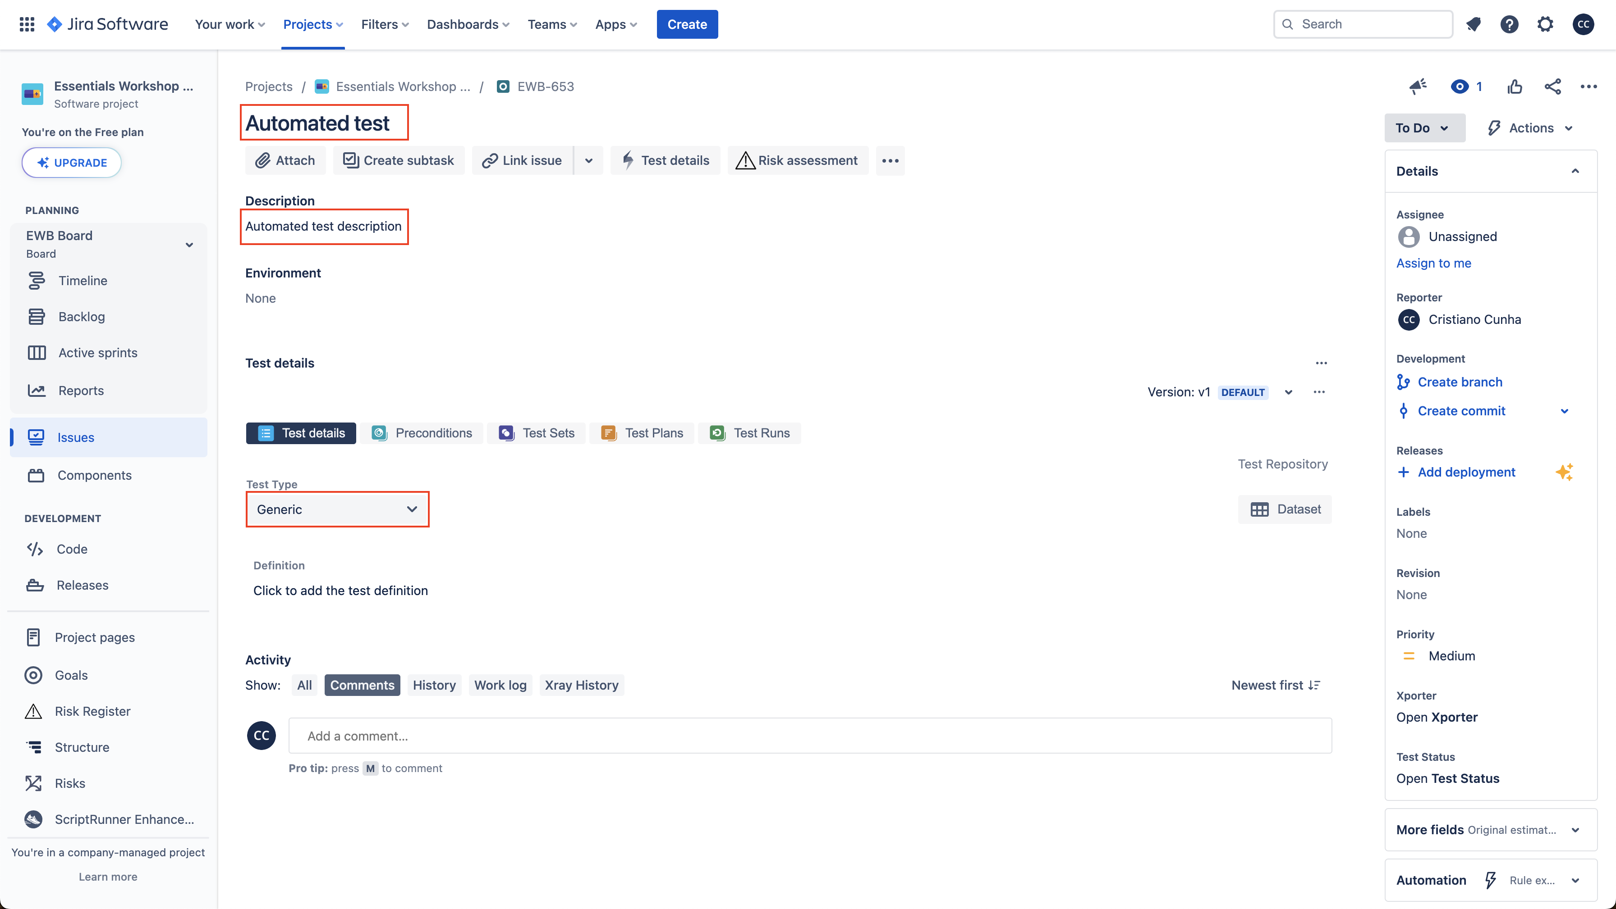Open Xporter link

(x=1437, y=717)
